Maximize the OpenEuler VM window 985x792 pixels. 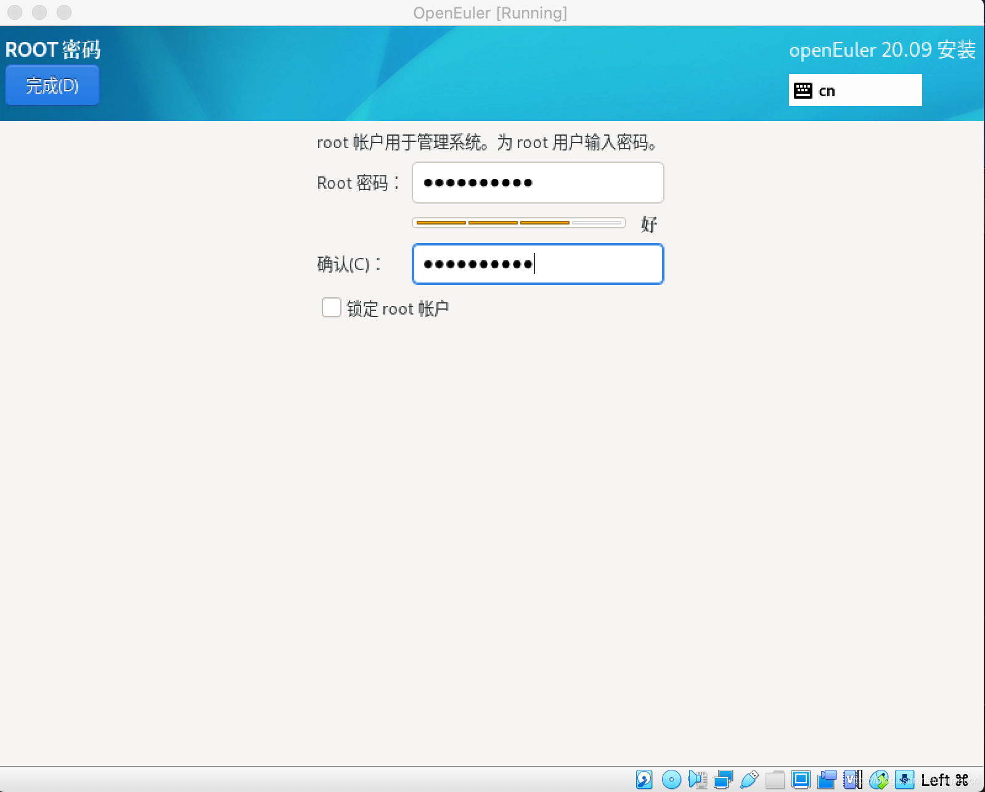click(x=64, y=12)
